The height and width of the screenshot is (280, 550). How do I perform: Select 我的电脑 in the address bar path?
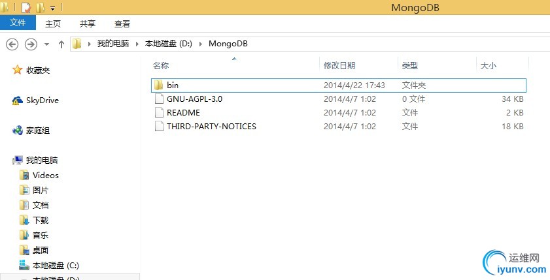click(x=113, y=43)
